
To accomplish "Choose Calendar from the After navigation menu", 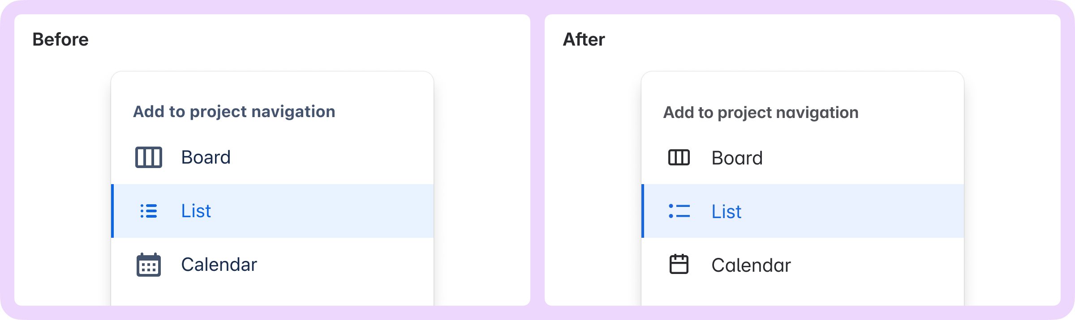I will (x=751, y=265).
